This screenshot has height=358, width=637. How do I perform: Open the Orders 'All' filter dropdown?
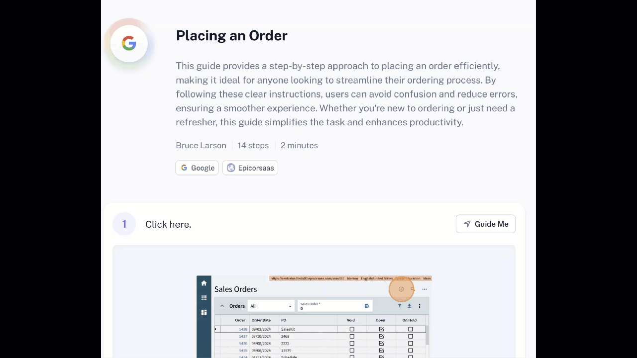[271, 306]
